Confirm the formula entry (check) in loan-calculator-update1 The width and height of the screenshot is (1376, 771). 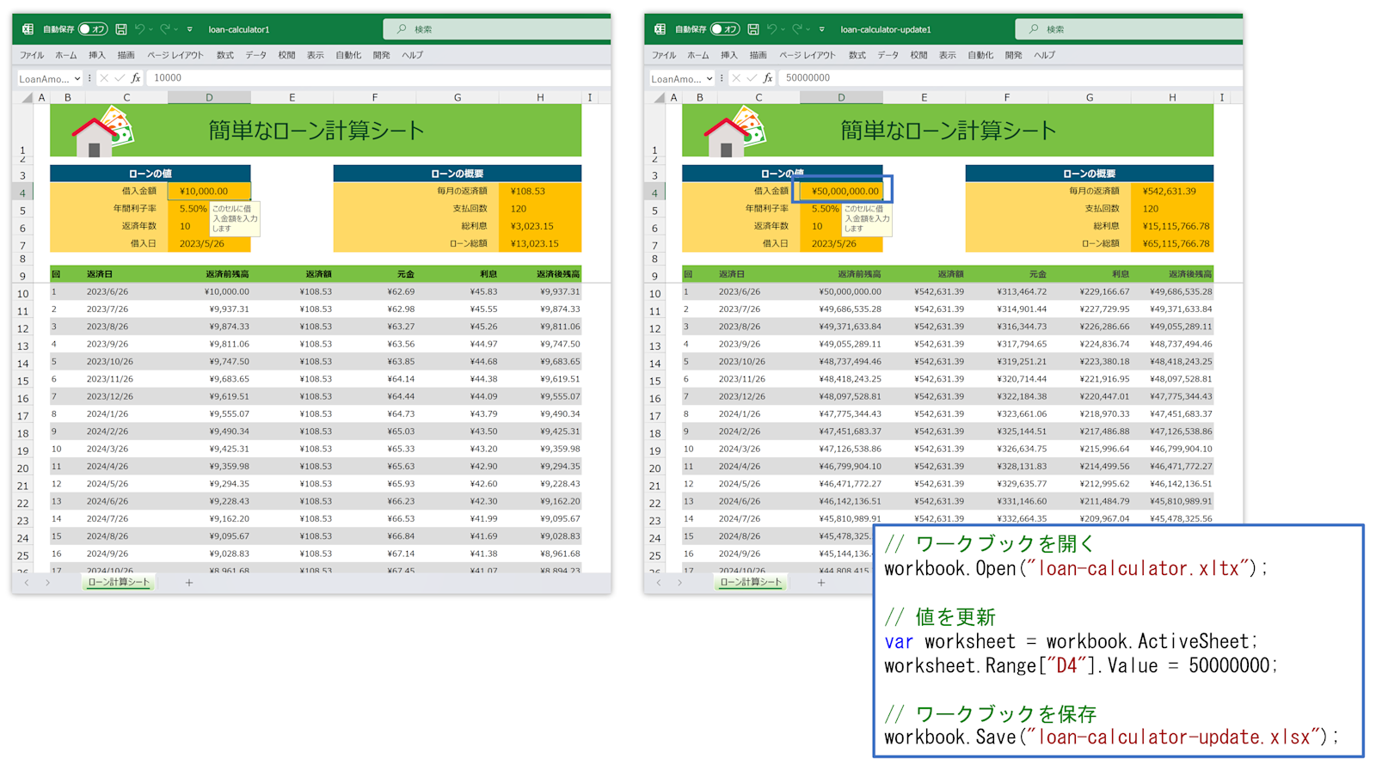coord(752,78)
